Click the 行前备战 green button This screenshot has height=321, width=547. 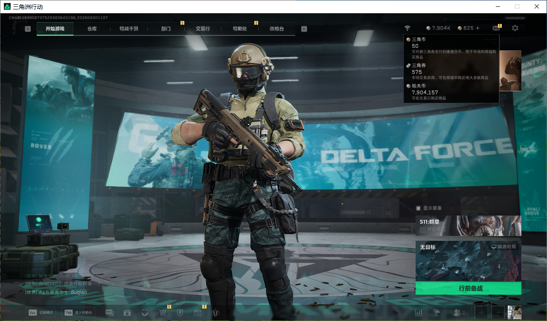click(468, 288)
